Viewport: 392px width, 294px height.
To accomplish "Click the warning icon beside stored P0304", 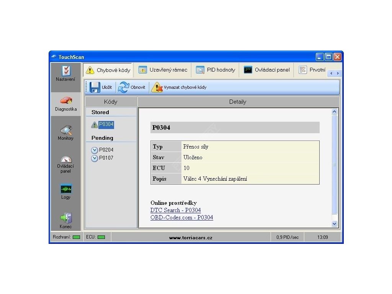I will (x=95, y=125).
